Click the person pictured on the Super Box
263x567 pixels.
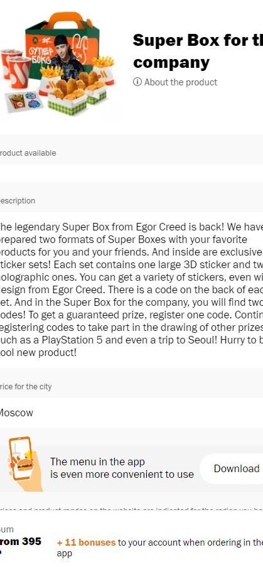tap(68, 58)
